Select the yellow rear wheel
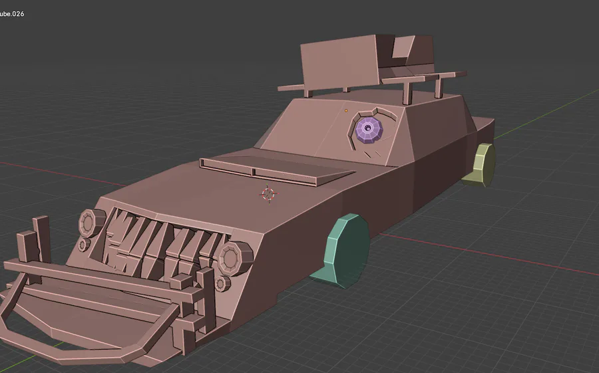This screenshot has width=599, height=373. click(480, 165)
